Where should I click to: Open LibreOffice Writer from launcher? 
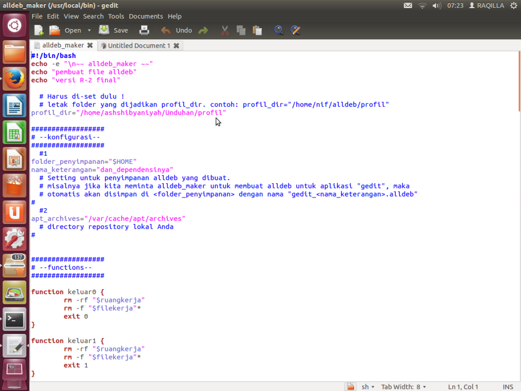click(x=14, y=106)
